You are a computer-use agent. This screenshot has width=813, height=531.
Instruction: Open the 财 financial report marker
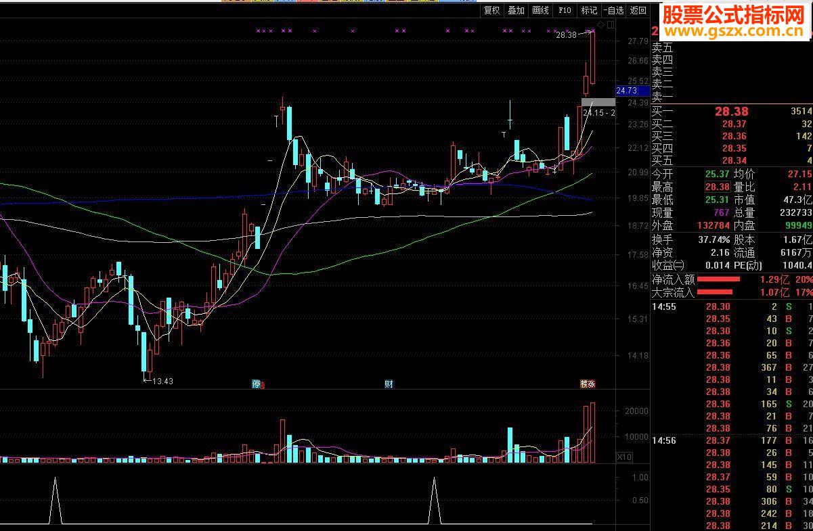pyautogui.click(x=389, y=384)
